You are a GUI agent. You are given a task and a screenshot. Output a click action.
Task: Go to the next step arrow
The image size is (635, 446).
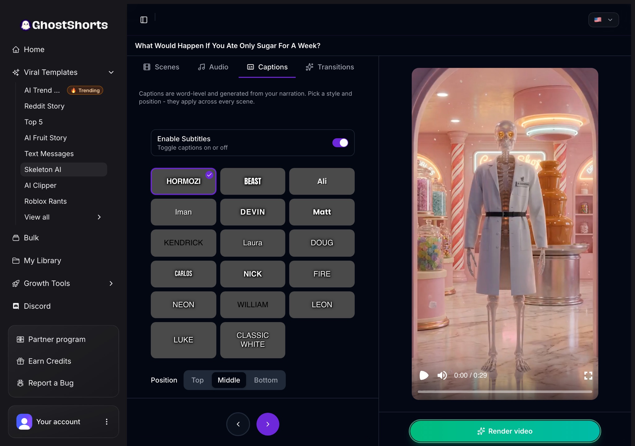tap(268, 424)
